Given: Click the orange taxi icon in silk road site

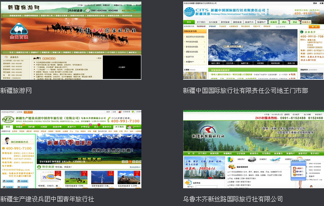Looking at the screenshot, I should 232,166.
